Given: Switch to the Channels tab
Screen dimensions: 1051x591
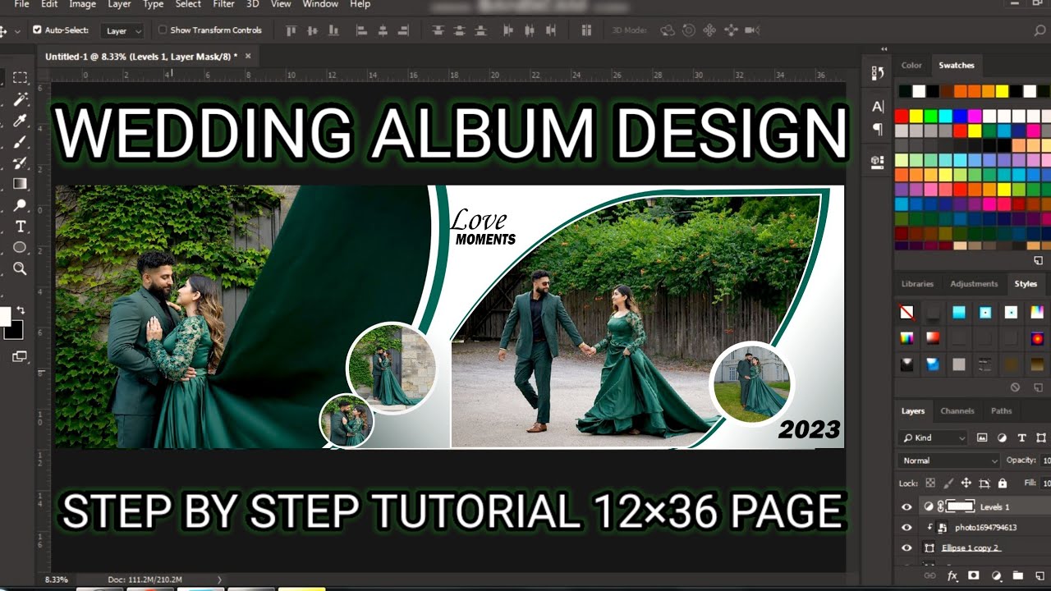Looking at the screenshot, I should [x=957, y=411].
